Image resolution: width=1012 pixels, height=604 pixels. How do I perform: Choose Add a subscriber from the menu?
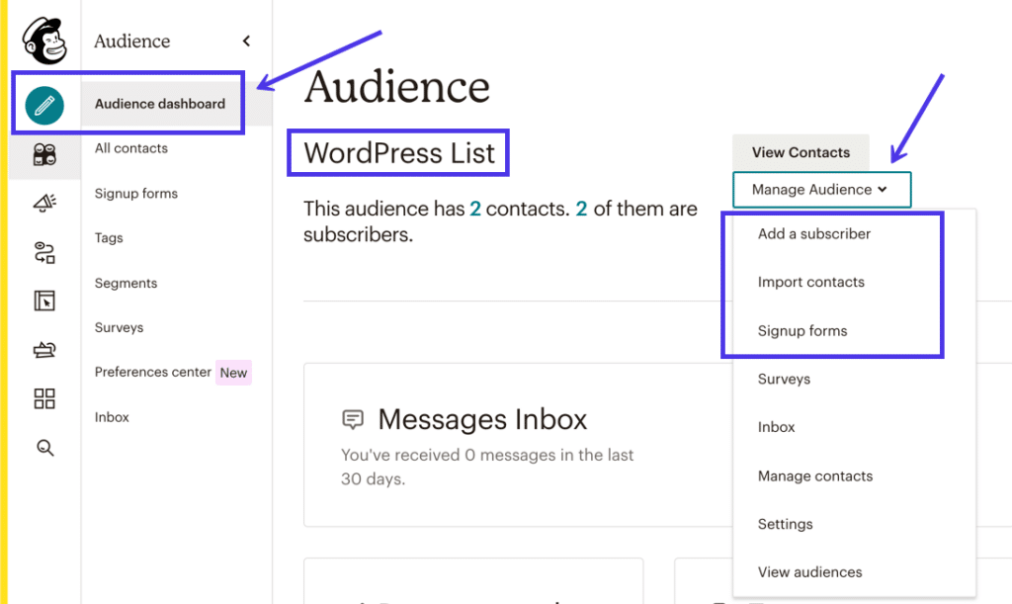click(813, 233)
